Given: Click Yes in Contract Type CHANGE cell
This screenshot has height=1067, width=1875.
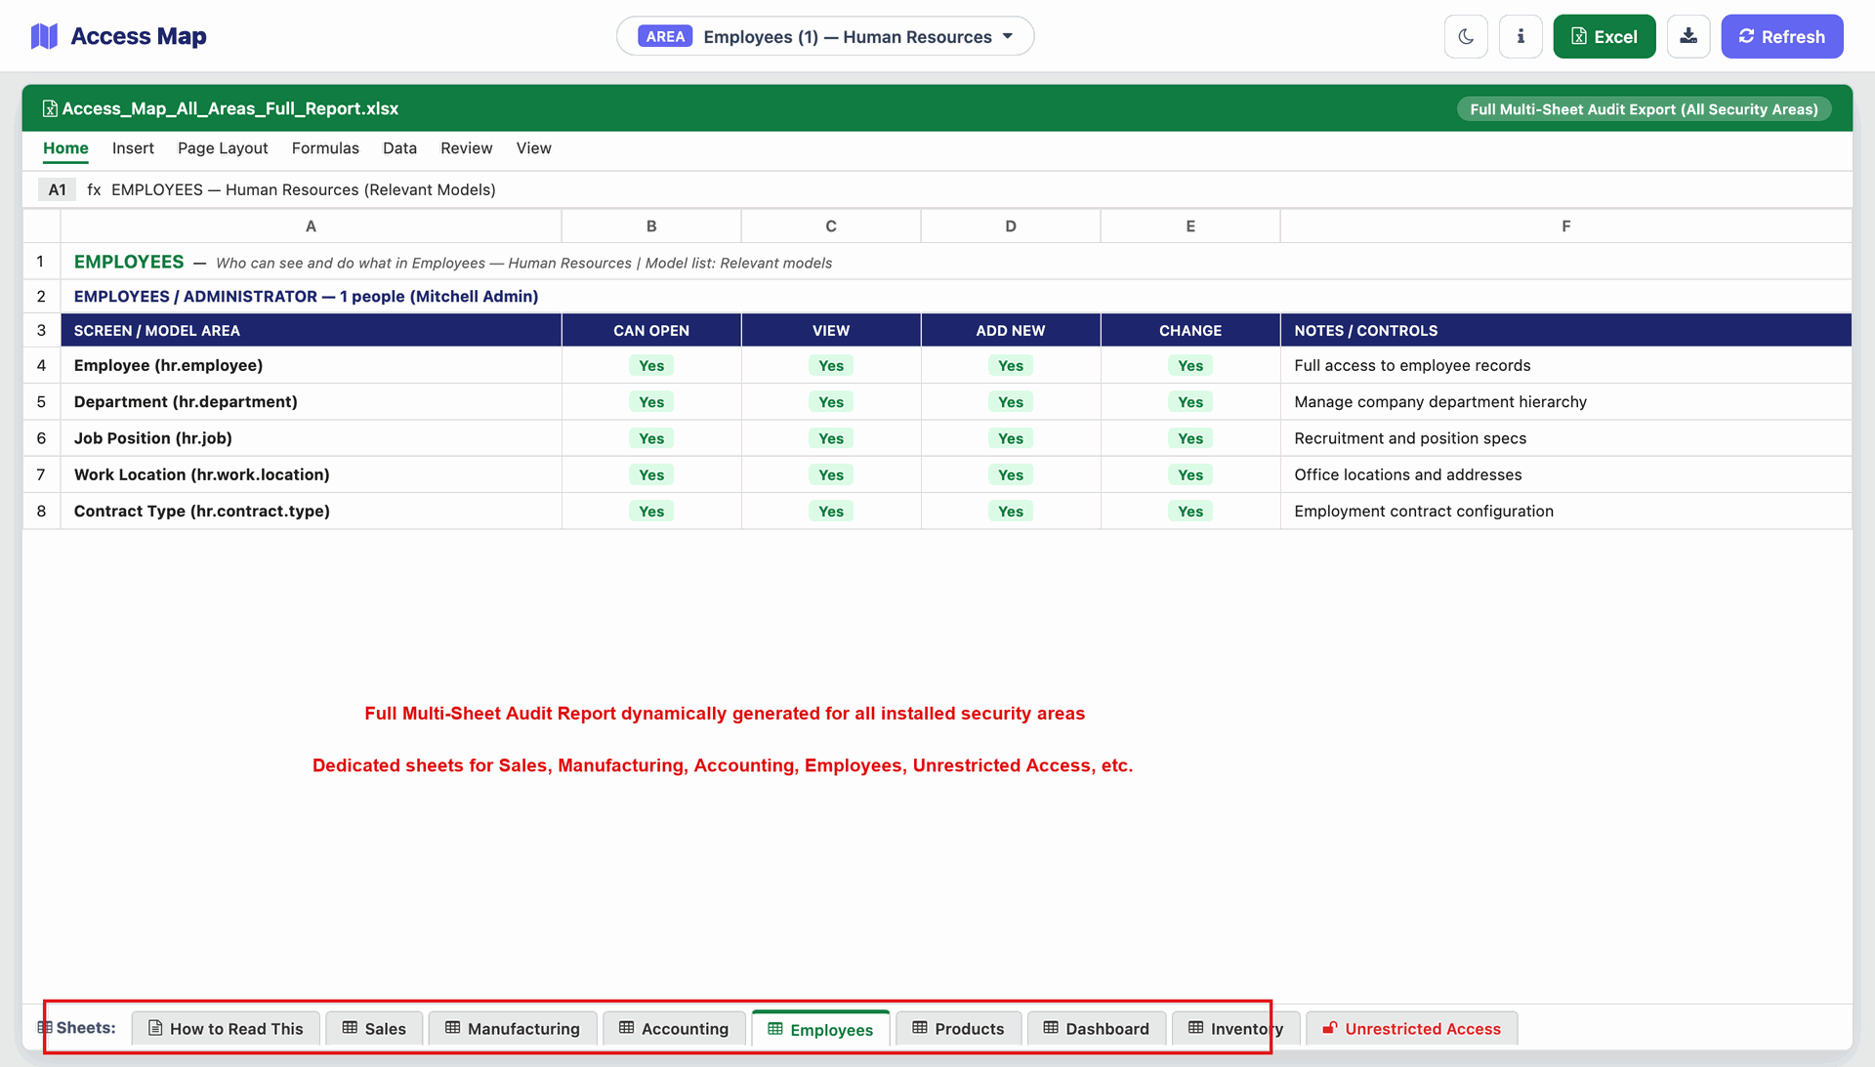Looking at the screenshot, I should (1190, 511).
